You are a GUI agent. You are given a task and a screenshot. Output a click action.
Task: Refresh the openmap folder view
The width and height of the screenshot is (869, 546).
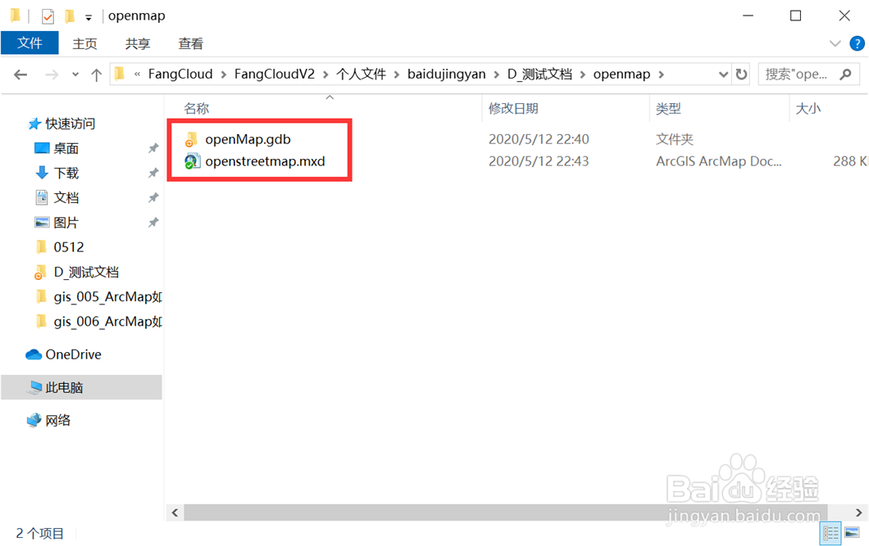pyautogui.click(x=741, y=74)
